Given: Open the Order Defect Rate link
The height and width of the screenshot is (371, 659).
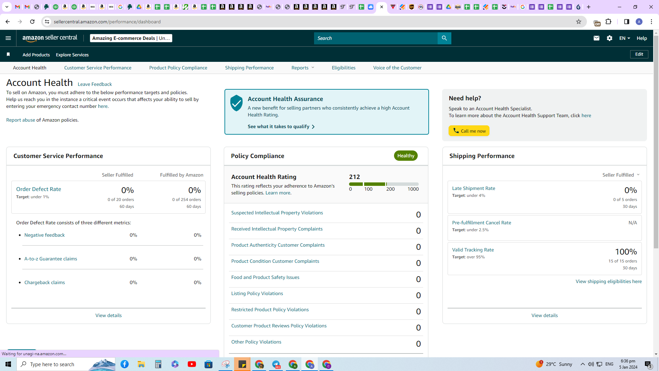Looking at the screenshot, I should (38, 189).
